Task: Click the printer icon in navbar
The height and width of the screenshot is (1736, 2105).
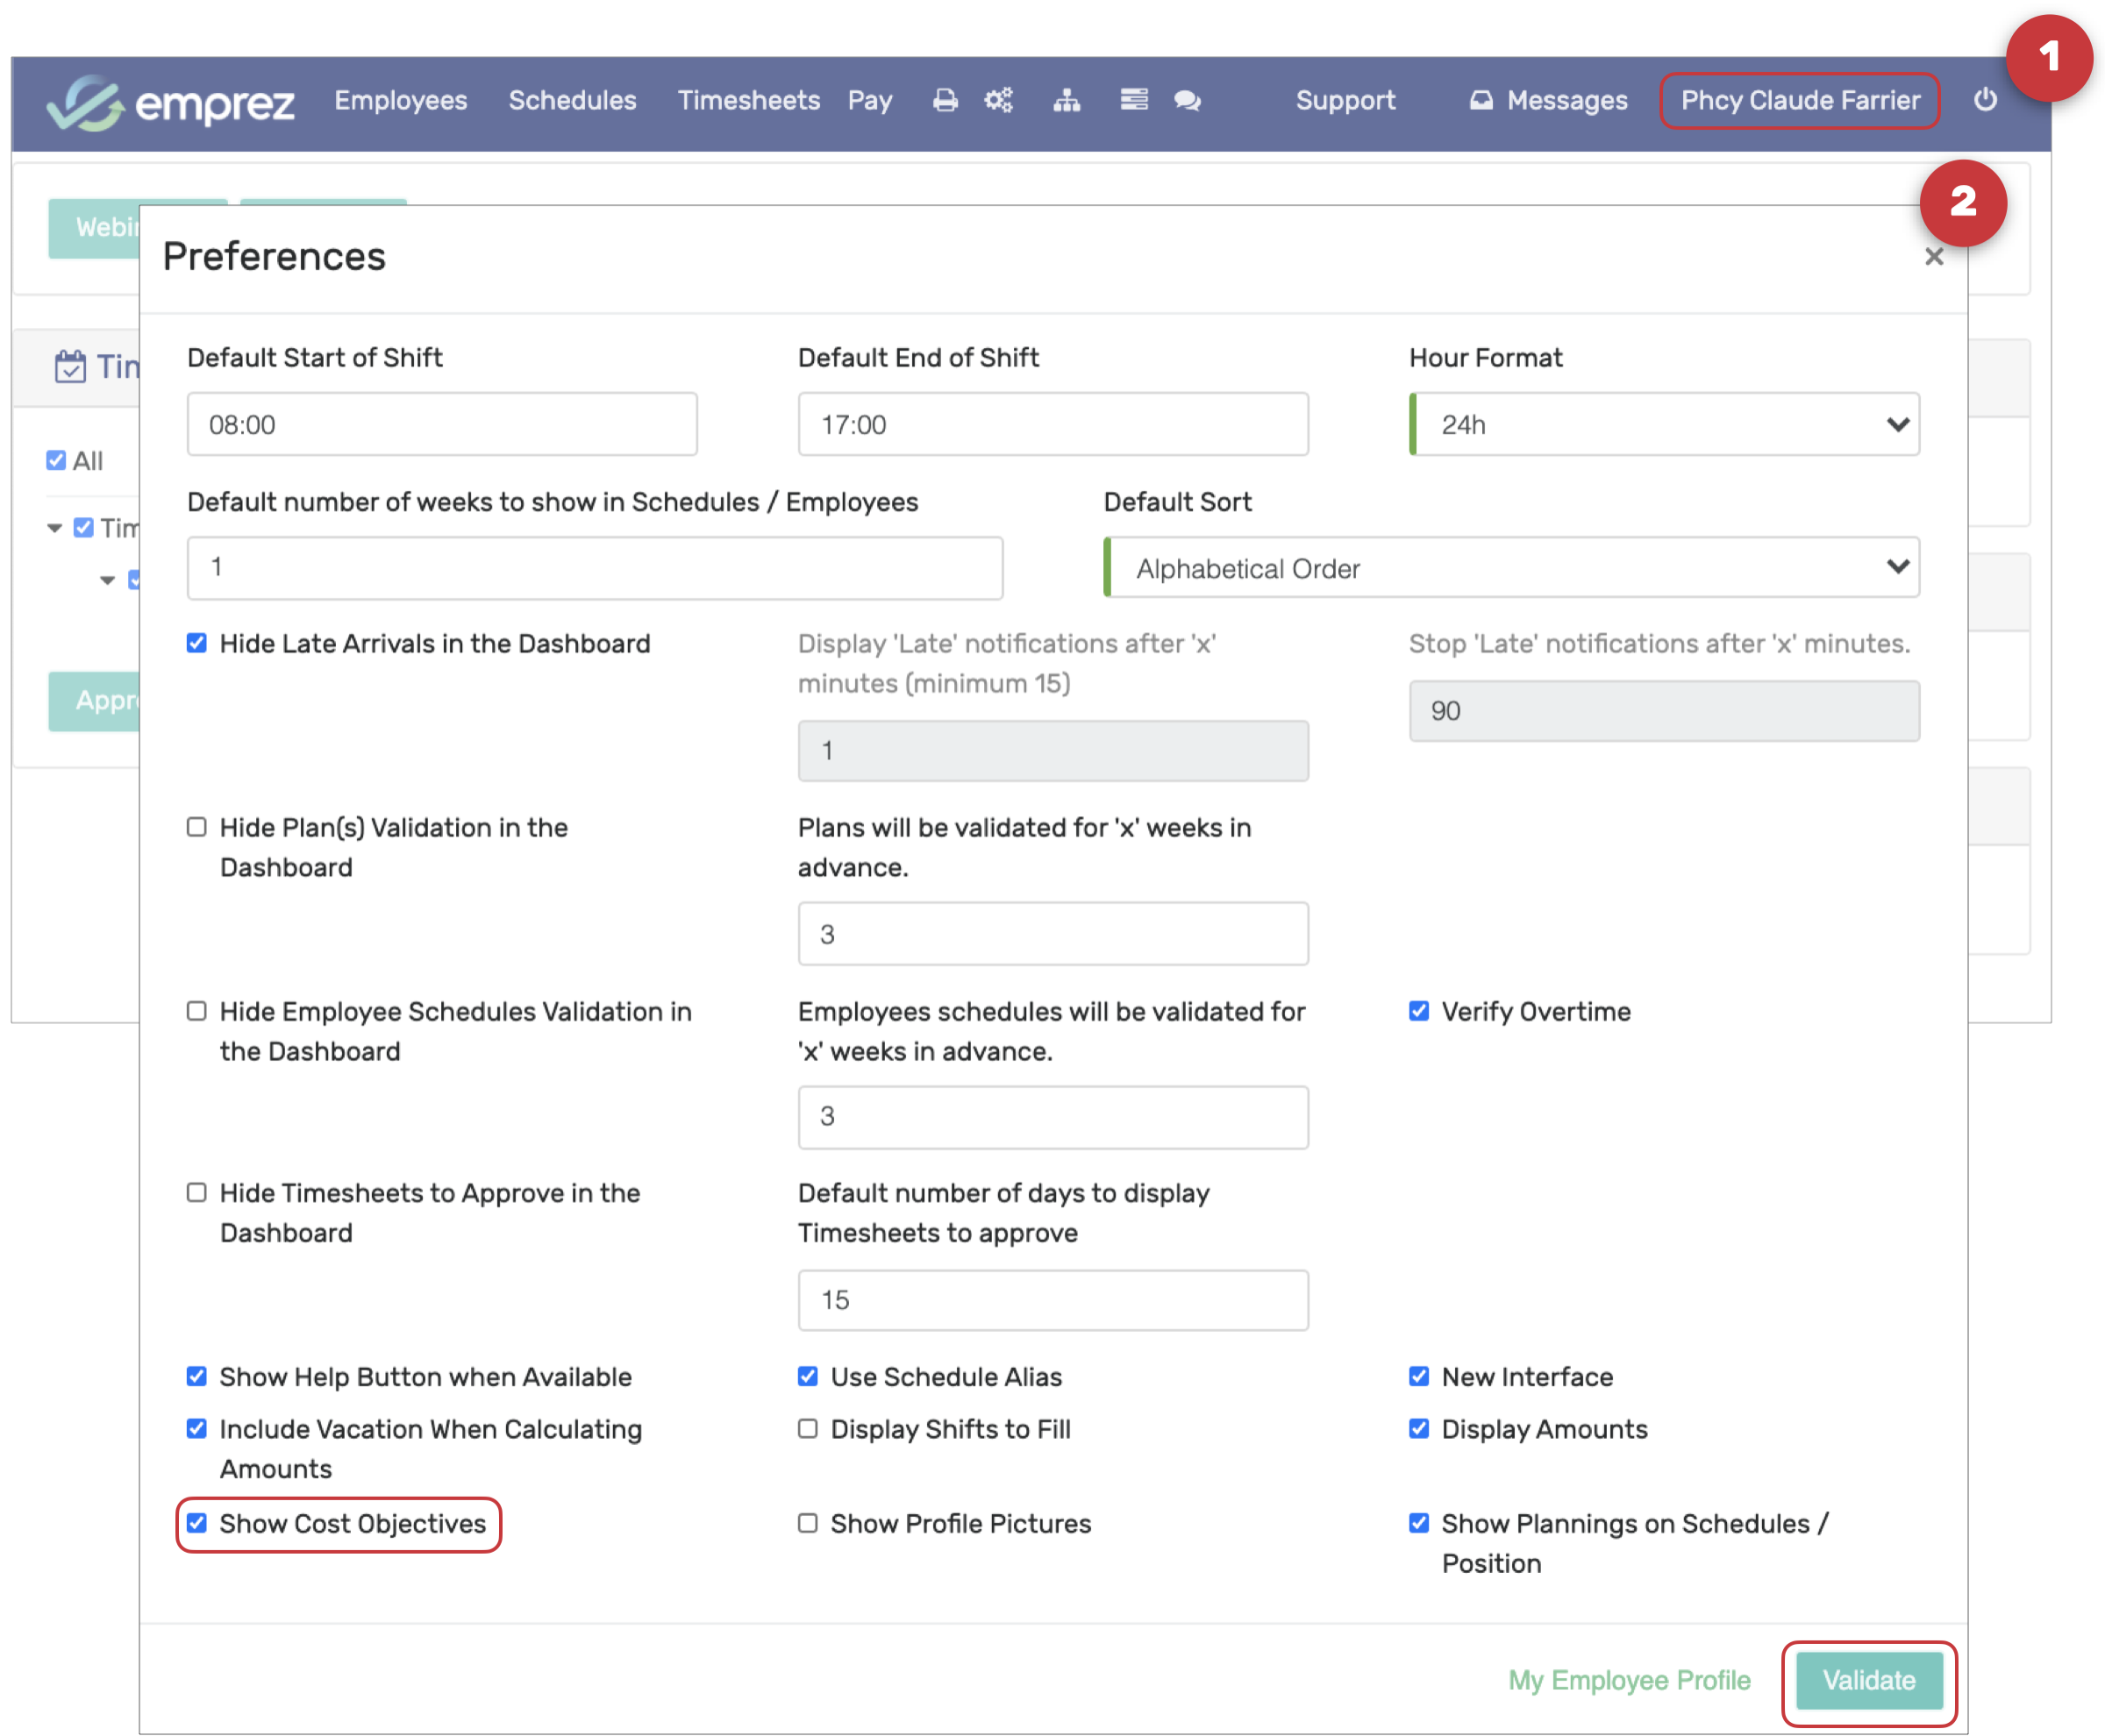Action: click(x=945, y=100)
